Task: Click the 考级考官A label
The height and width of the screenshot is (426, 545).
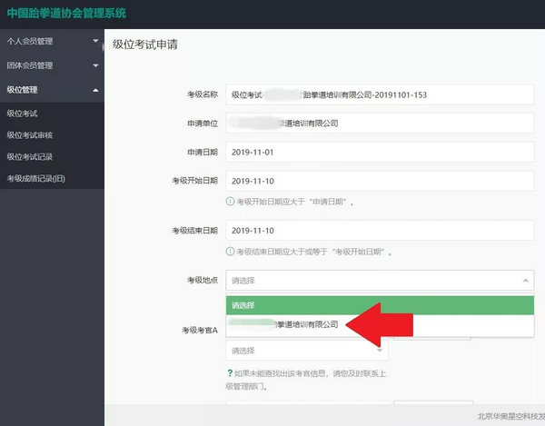Action: pyautogui.click(x=200, y=330)
